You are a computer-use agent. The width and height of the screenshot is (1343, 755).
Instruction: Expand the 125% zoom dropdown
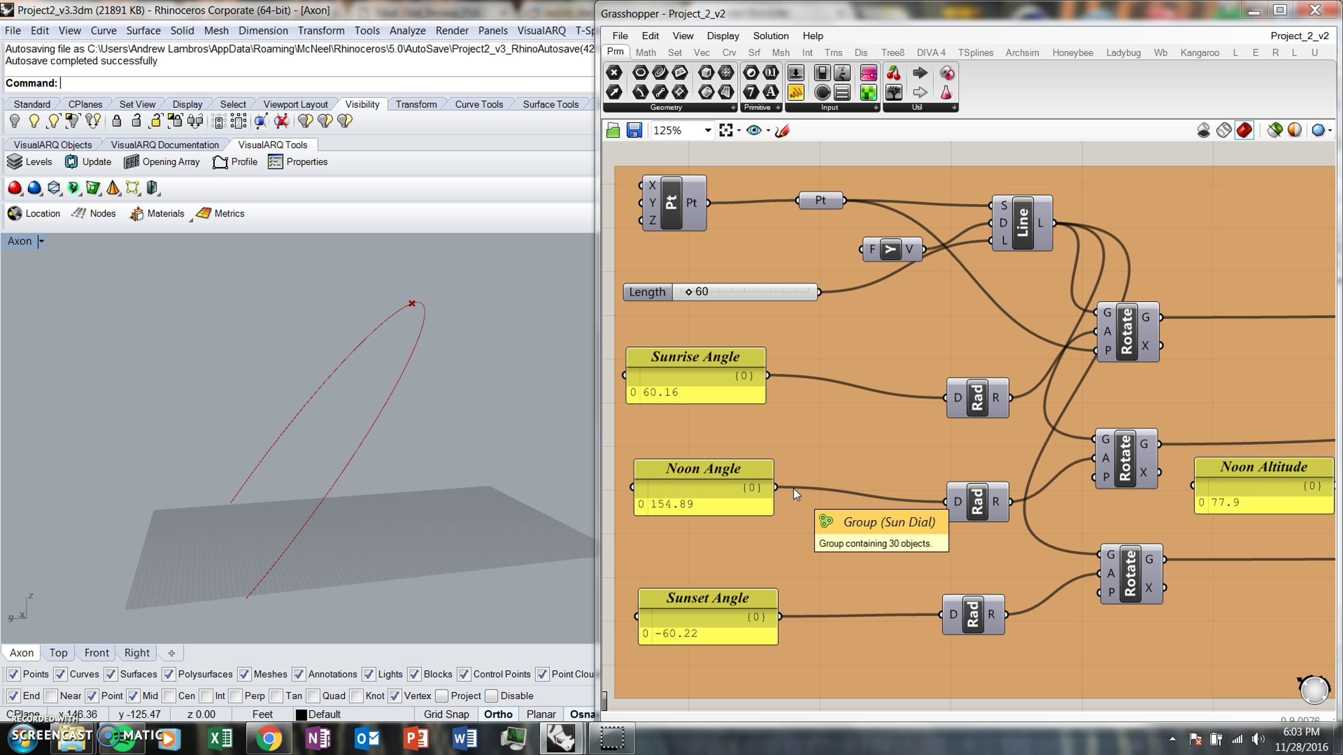tap(707, 130)
